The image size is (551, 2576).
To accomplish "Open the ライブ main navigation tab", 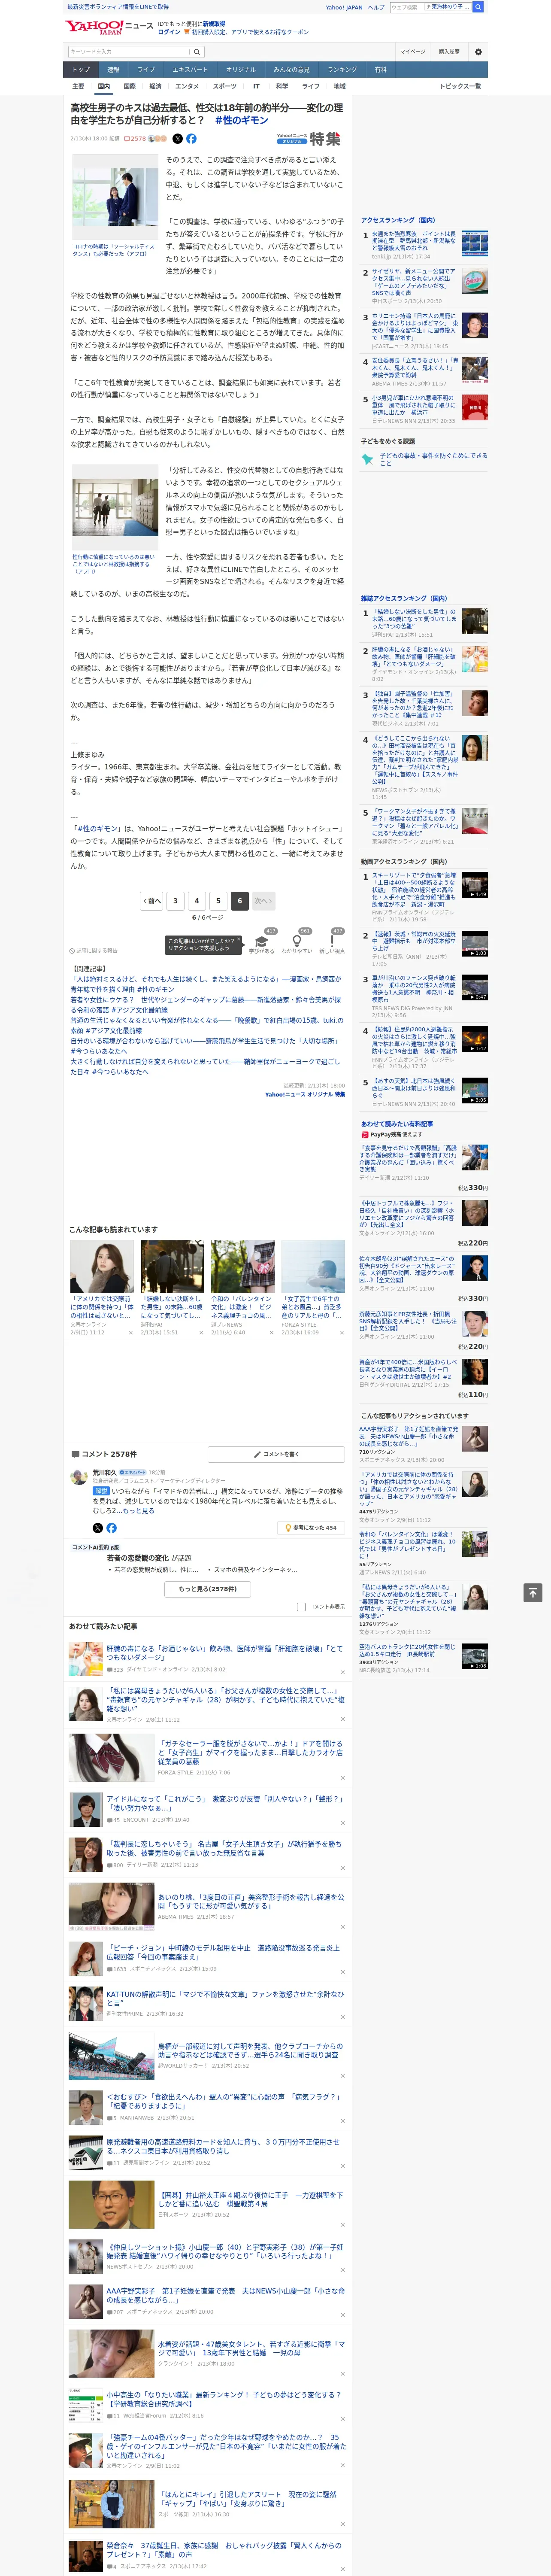I will pyautogui.click(x=146, y=70).
